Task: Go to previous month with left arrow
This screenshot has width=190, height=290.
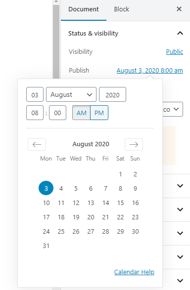Action: [x=37, y=144]
